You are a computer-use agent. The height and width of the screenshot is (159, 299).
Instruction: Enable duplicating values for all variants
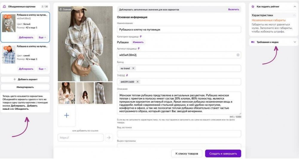(234, 10)
